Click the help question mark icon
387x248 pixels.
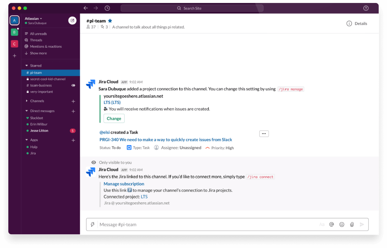pos(366,8)
